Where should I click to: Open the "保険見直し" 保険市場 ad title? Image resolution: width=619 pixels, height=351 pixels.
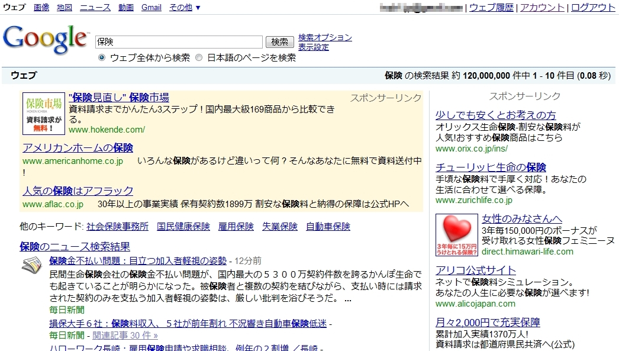tap(119, 97)
